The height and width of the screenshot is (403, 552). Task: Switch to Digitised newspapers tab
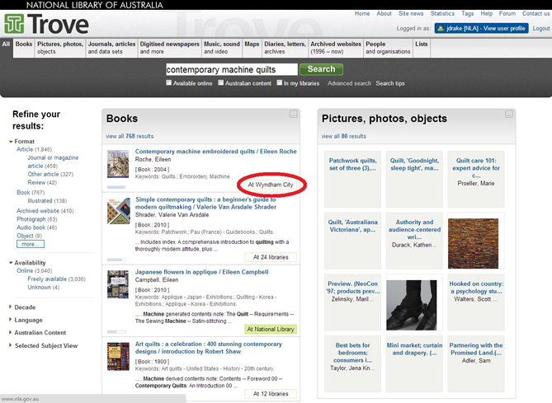(x=169, y=48)
